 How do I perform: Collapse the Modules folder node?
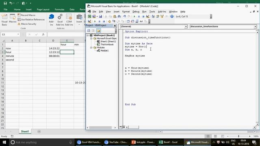click(x=91, y=47)
